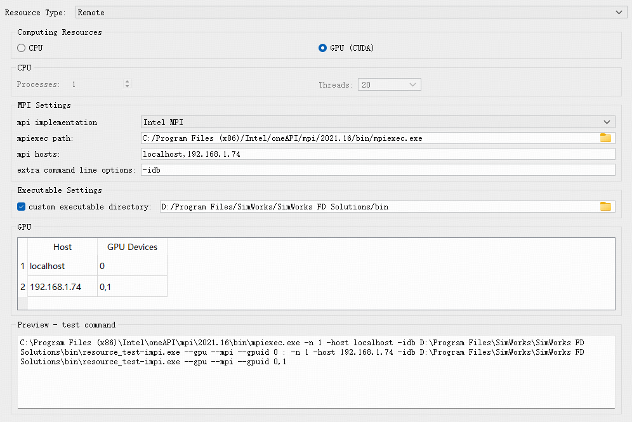
Task: Click the Host column header
Action: tap(62, 247)
